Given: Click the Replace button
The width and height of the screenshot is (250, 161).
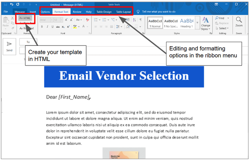Looking at the screenshot, I should [222, 23].
